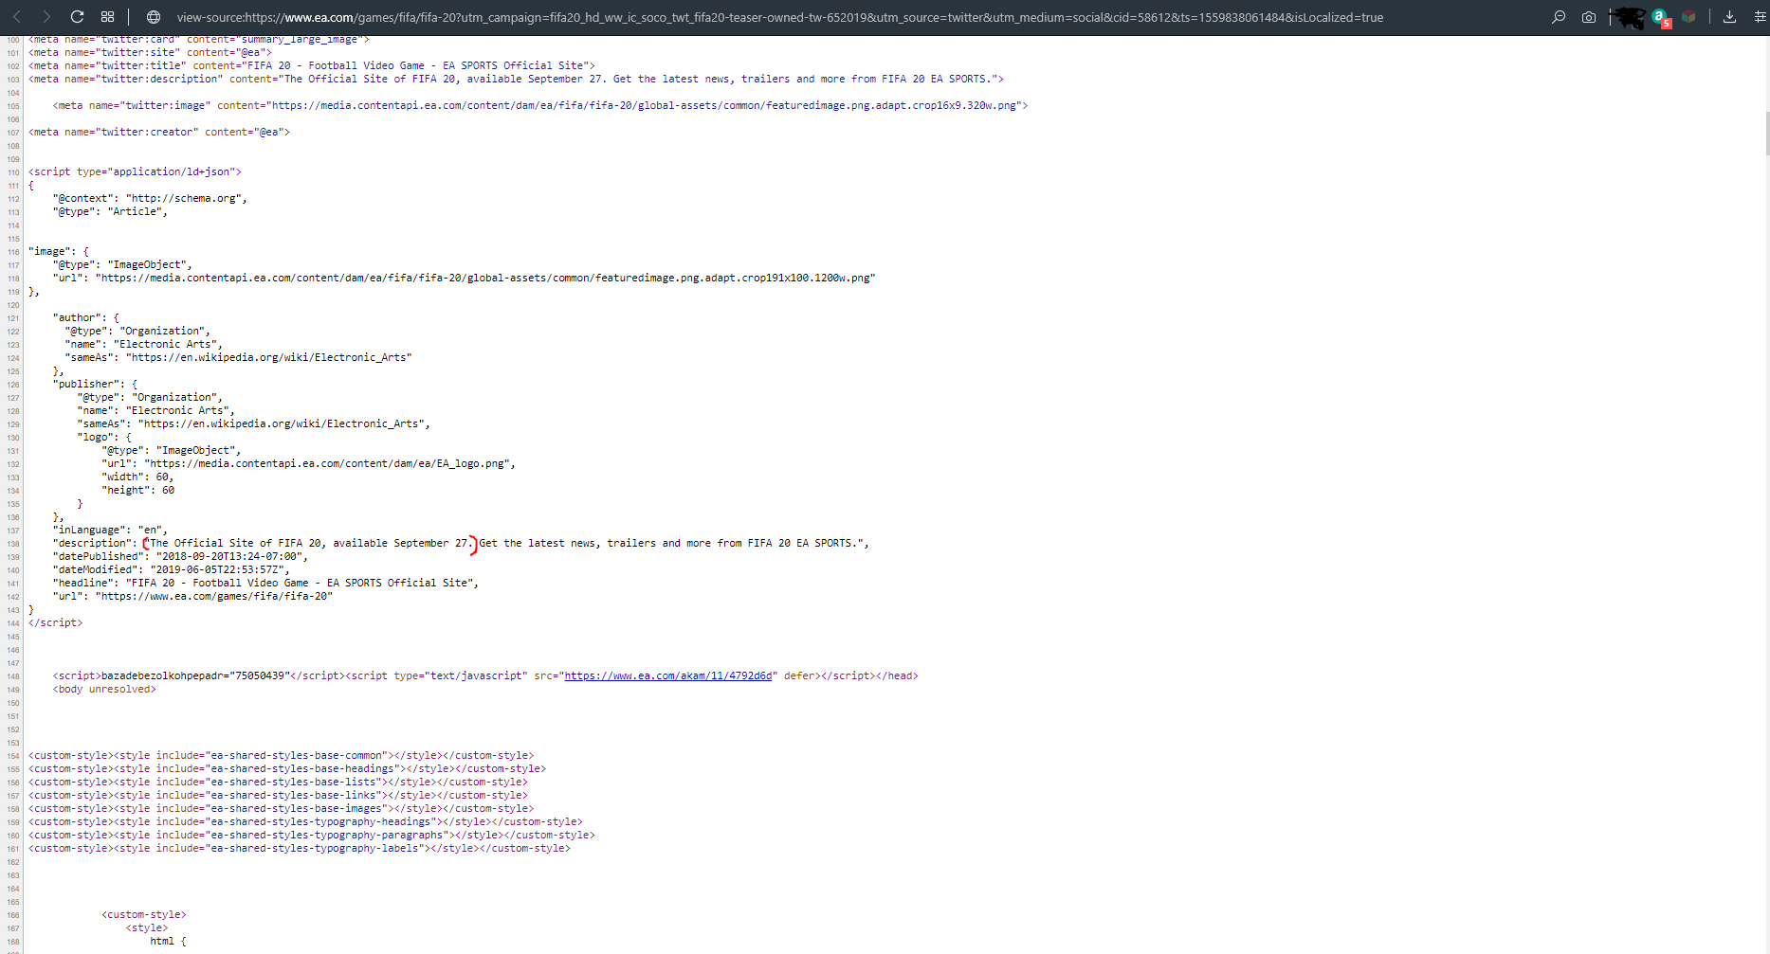Click the Electronic_Arts wikipedia URL under author

coord(269,358)
